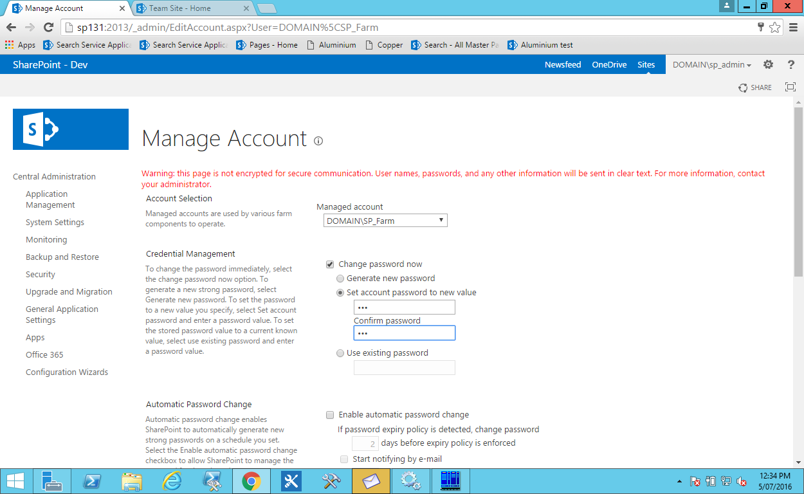Screen dimensions: 804x494
Task: Open Pages - Home bookmark
Action: pos(267,45)
